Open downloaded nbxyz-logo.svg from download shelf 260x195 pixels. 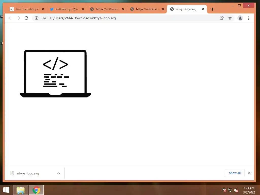coord(28,173)
